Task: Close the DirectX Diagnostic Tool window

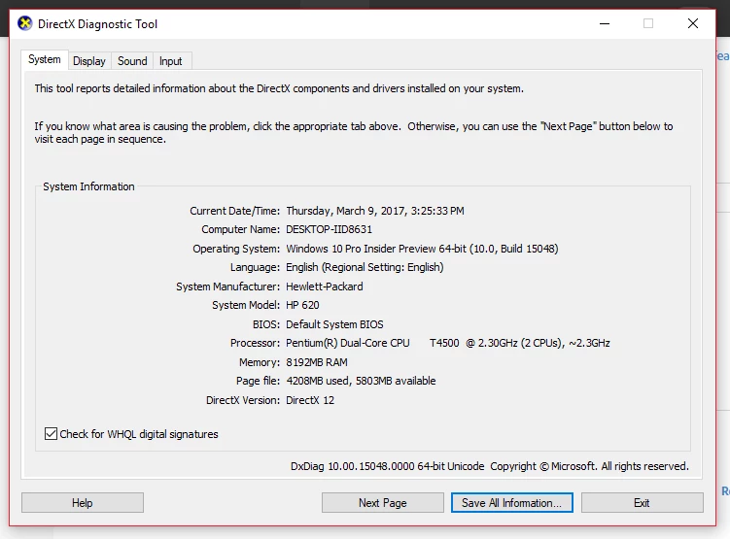Action: click(x=693, y=23)
